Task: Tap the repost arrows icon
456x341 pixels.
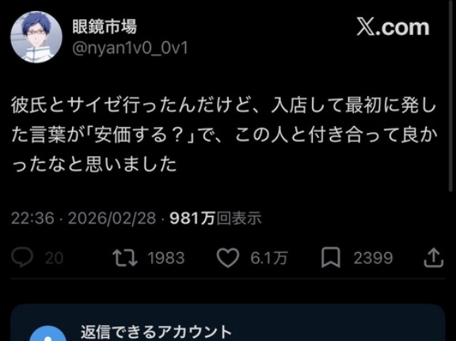Action: (125, 258)
